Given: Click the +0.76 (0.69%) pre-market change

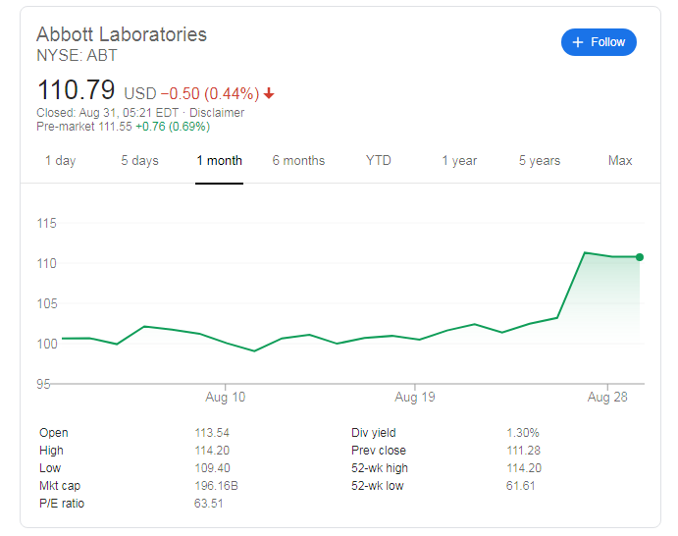Looking at the screenshot, I should pos(173,127).
